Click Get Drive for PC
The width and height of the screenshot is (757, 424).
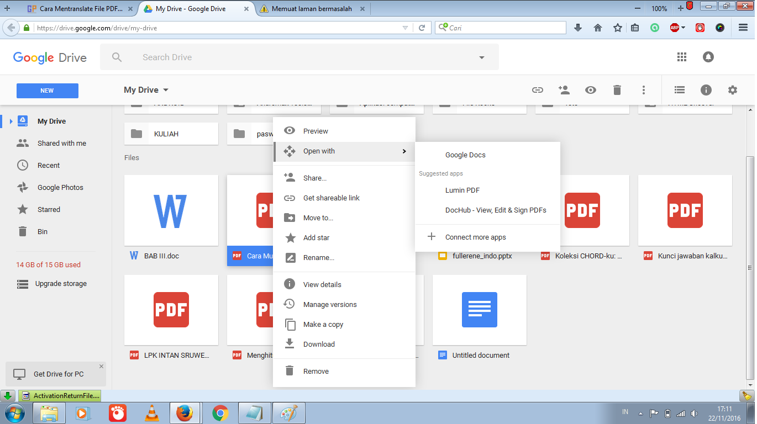tap(59, 374)
